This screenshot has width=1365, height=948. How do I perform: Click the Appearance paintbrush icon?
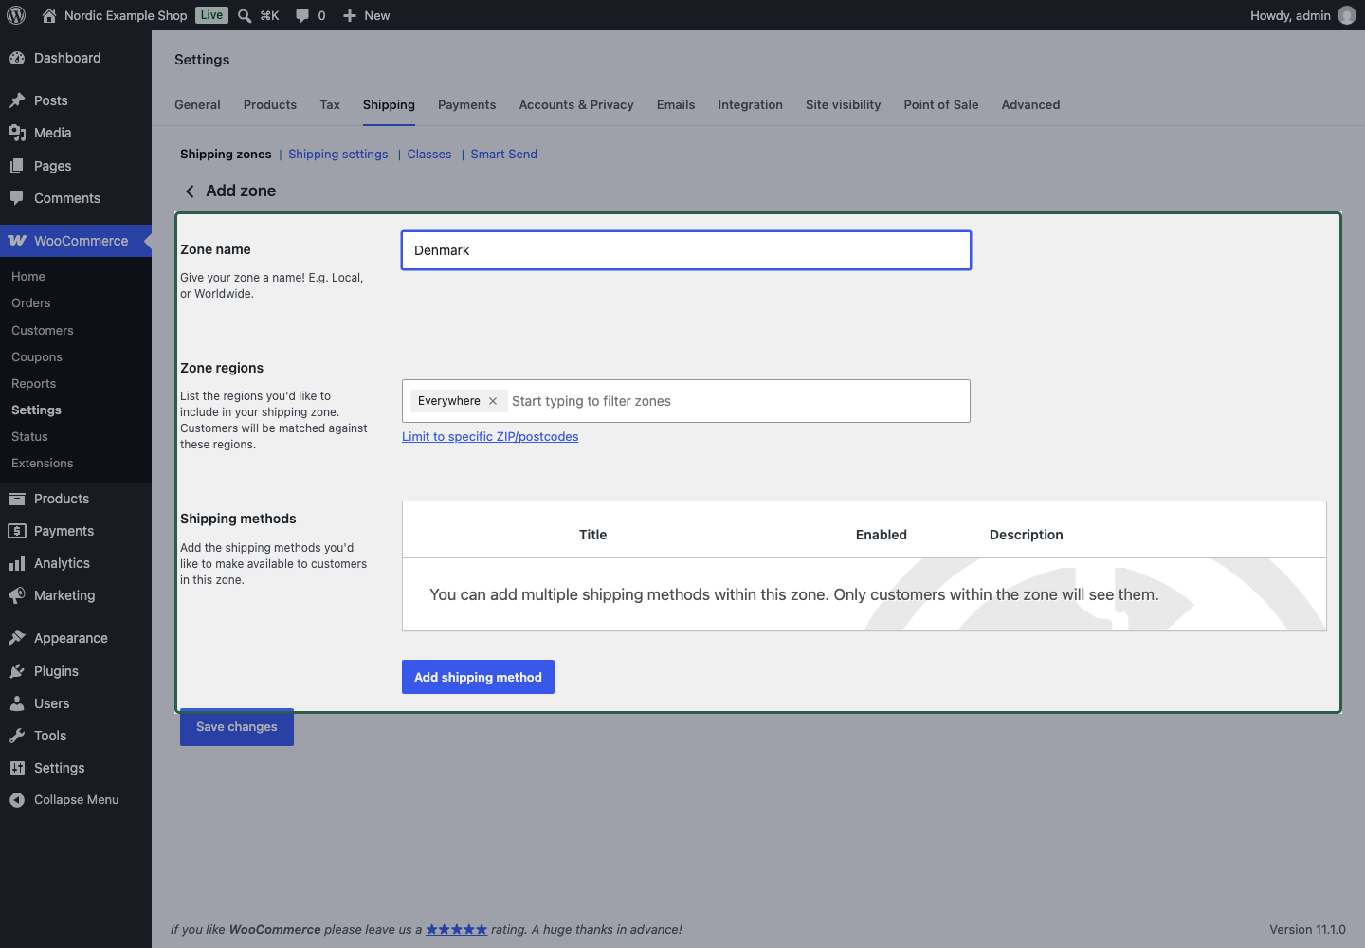coord(17,638)
